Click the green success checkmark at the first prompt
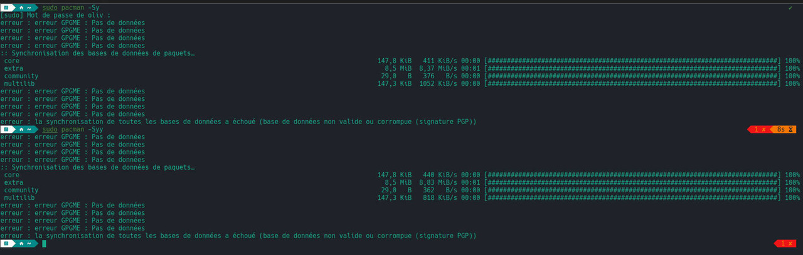This screenshot has height=255, width=803. coord(790,8)
